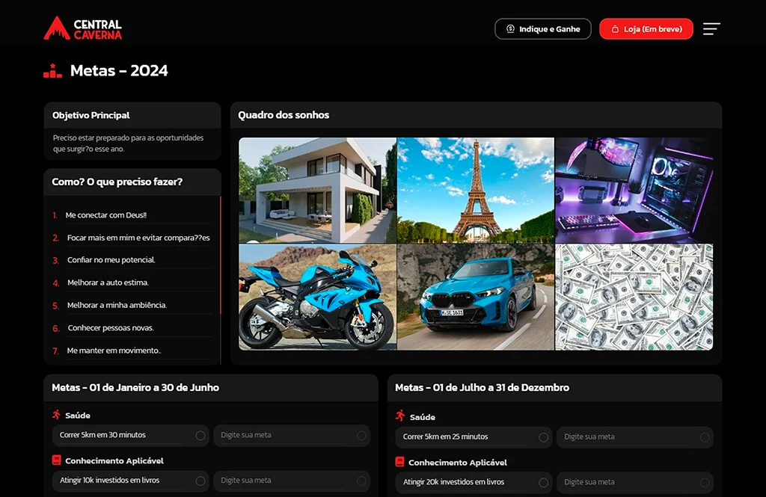Viewport: 766px width, 497px height.
Task: Open the Indique e Ganhe referral button
Action: [x=543, y=29]
